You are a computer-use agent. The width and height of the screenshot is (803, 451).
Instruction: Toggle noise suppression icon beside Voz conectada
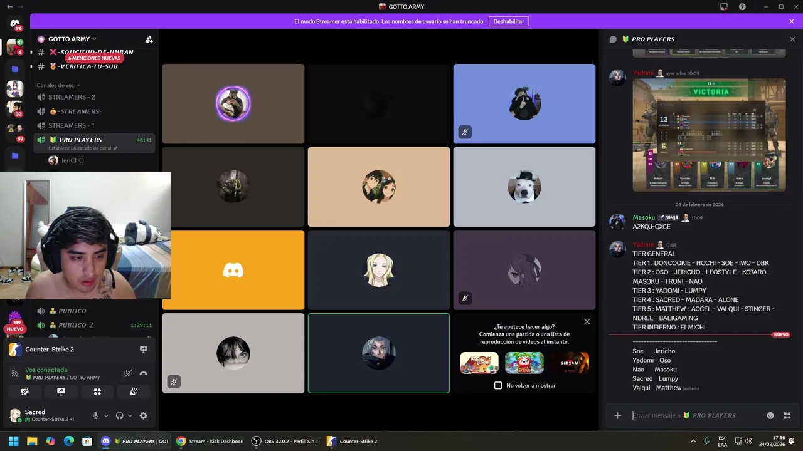coord(128,373)
